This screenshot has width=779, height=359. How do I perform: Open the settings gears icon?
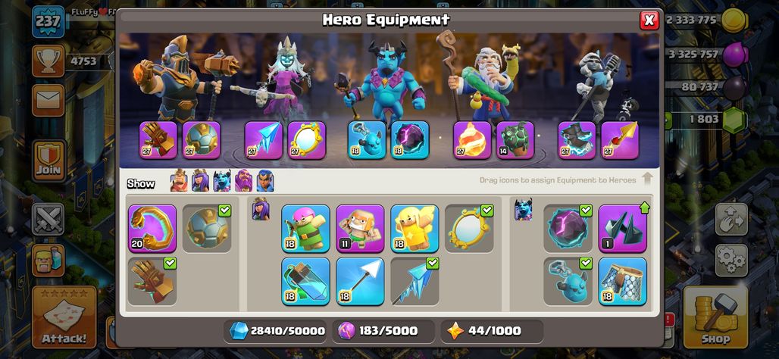[731, 261]
